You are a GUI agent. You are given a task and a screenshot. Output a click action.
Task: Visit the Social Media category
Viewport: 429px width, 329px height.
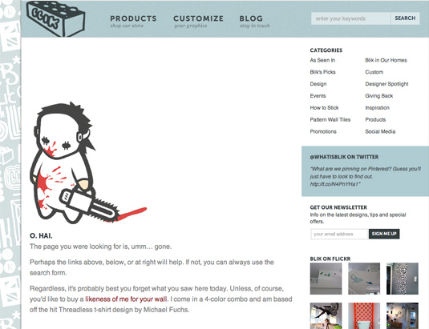pyautogui.click(x=380, y=131)
